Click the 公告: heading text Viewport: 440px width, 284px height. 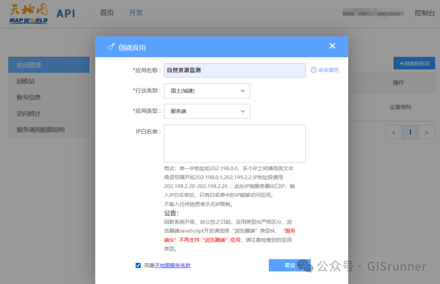pos(171,213)
